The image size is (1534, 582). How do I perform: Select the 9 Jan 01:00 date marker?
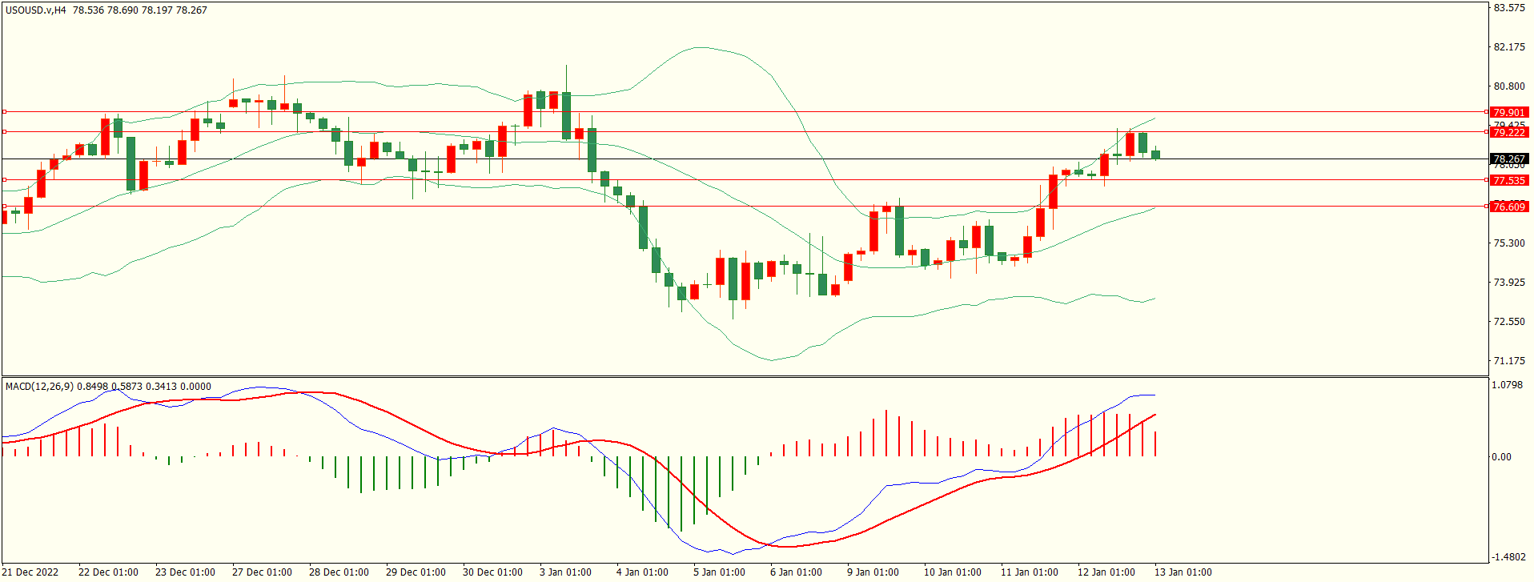point(873,572)
